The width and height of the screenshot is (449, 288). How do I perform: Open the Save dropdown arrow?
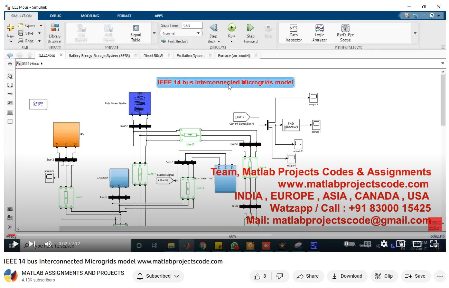[39, 33]
